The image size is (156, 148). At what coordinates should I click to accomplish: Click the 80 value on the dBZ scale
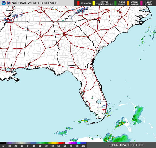point(77,146)
